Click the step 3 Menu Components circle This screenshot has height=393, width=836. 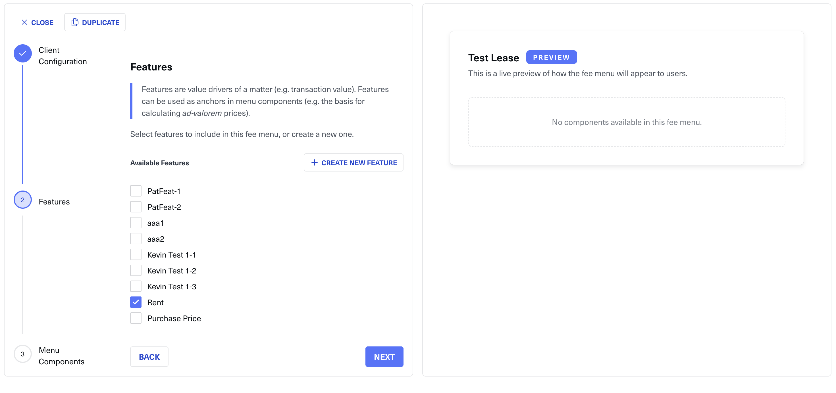pos(23,354)
